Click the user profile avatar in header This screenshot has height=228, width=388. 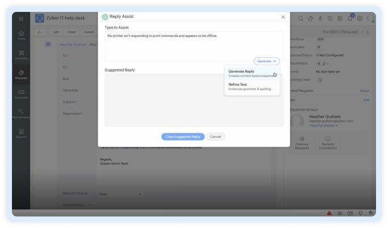point(370,18)
